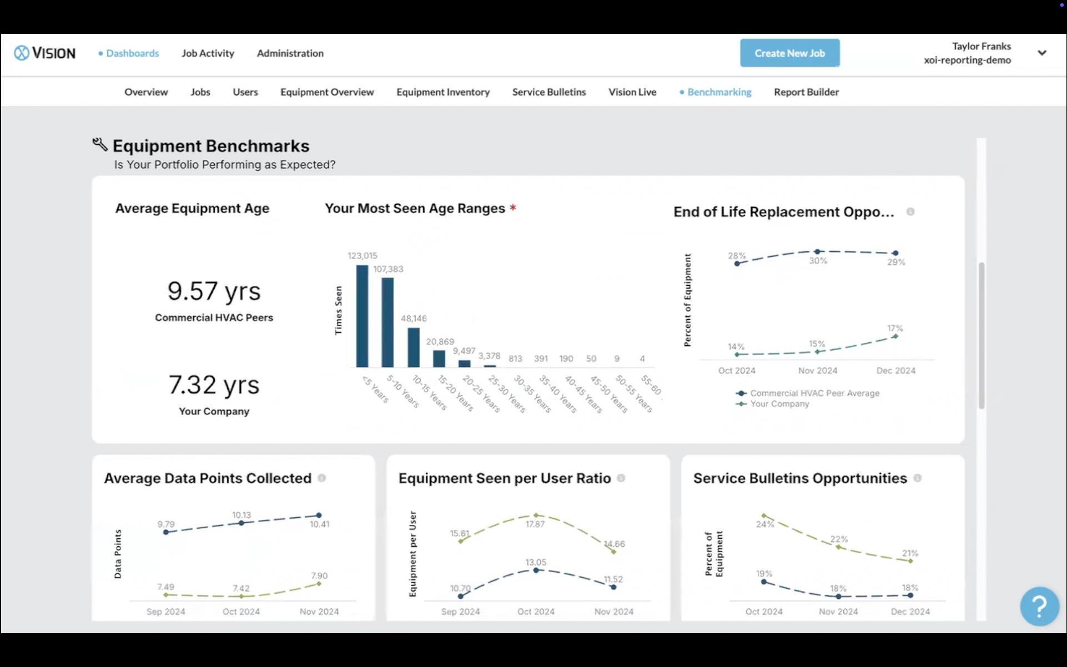Toggle Your Company legend series
The width and height of the screenshot is (1067, 667).
click(x=779, y=404)
